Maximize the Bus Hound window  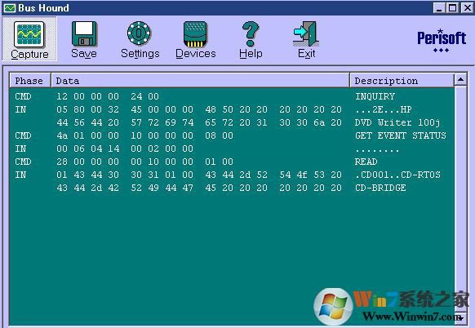coord(452,8)
